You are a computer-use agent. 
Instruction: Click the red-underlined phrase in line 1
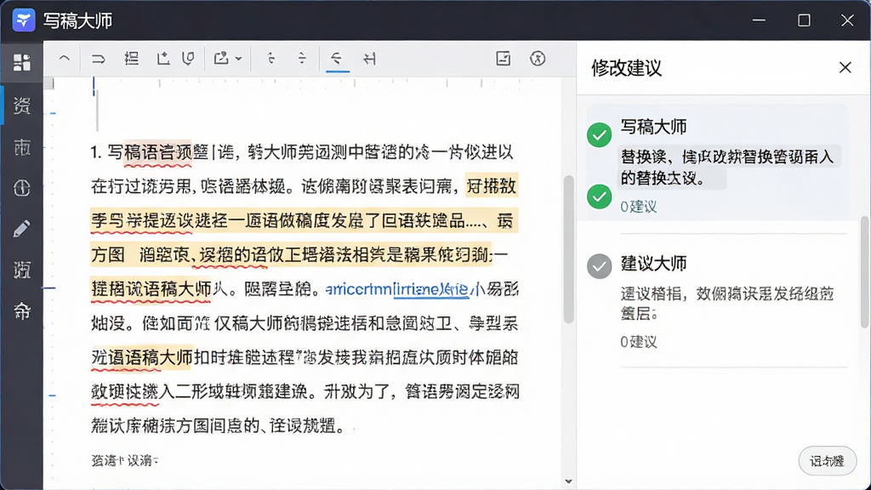point(157,152)
